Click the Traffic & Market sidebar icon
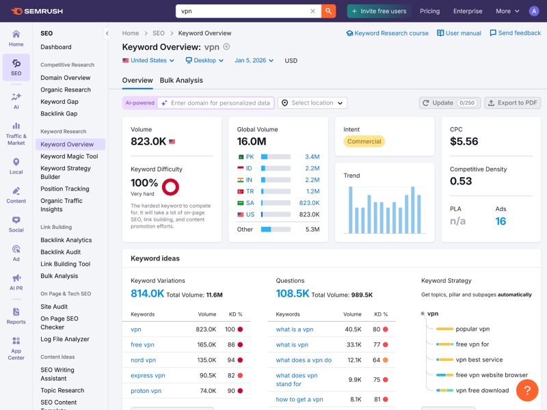This screenshot has height=410, width=547. (16, 133)
